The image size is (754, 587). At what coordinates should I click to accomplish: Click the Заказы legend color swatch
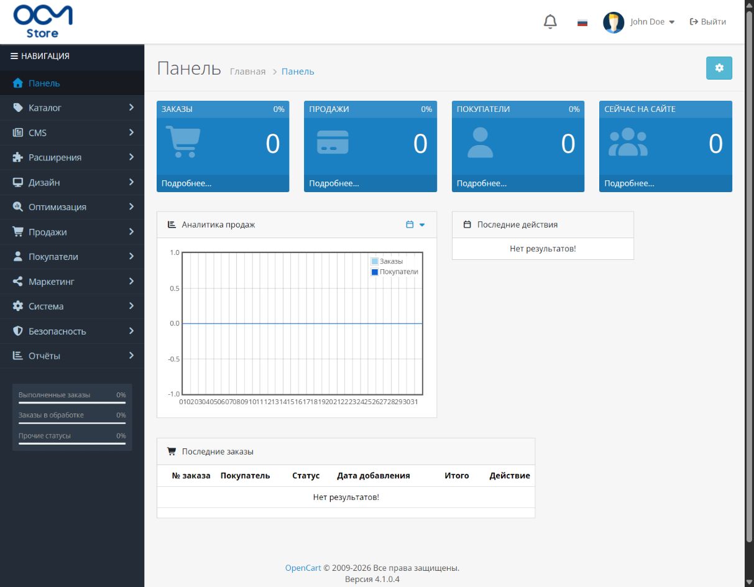[x=375, y=262]
